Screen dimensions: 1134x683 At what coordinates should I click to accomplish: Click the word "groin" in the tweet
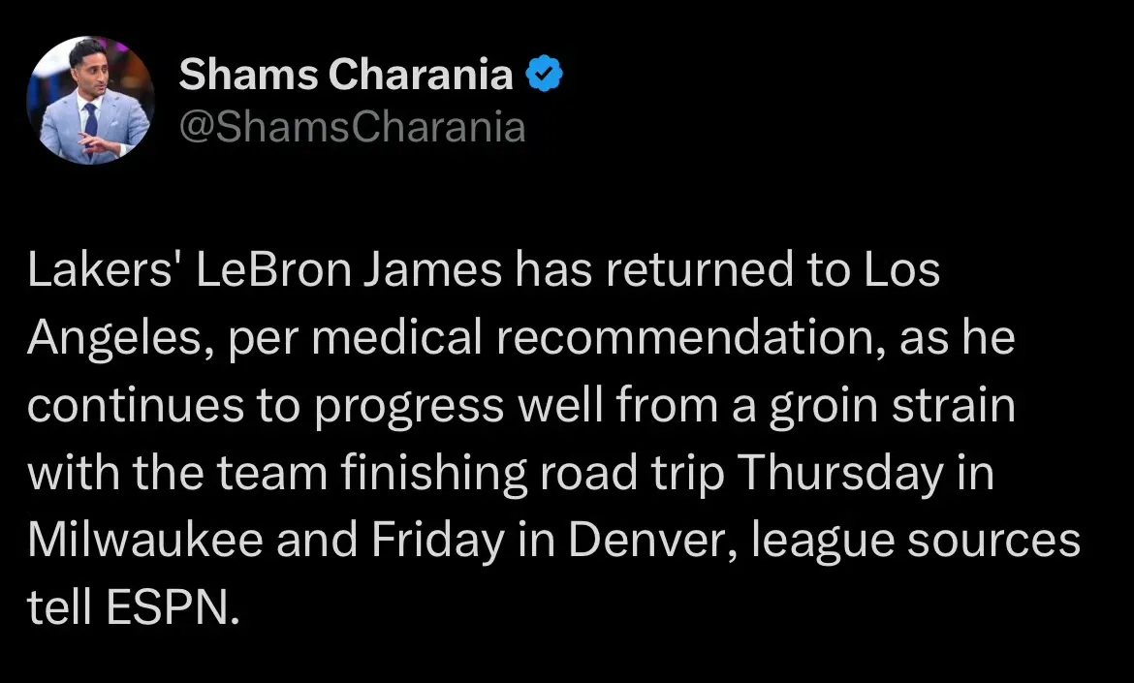coord(824,407)
